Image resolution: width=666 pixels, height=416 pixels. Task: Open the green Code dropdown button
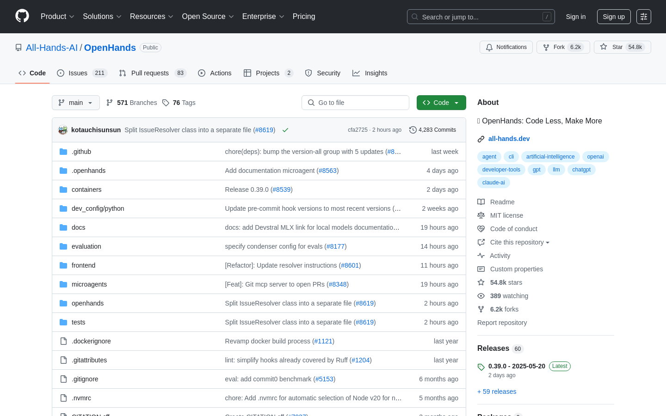[x=441, y=103]
